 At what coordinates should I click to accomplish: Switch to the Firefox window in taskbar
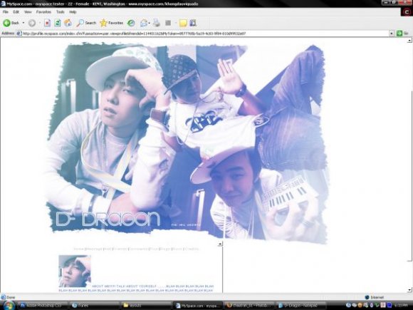click(x=249, y=306)
